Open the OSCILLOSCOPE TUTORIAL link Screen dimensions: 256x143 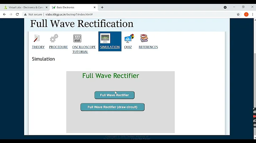tap(84, 49)
